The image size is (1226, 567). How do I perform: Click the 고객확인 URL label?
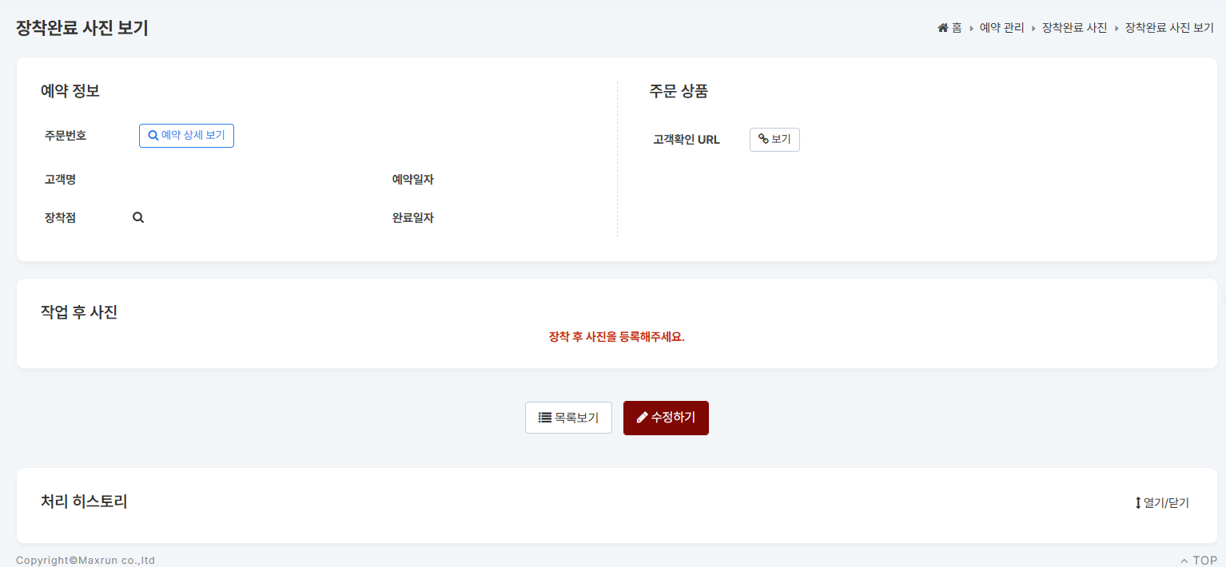(687, 140)
